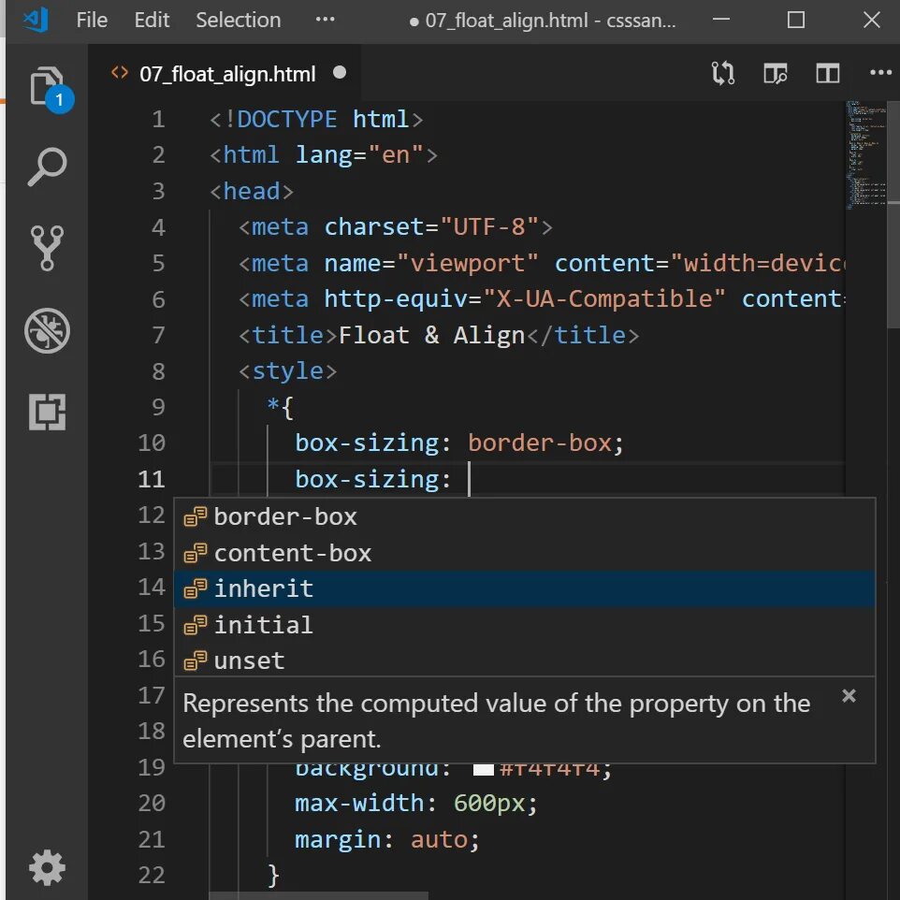
Task: Choose the content-box suggestion
Action: (524, 553)
